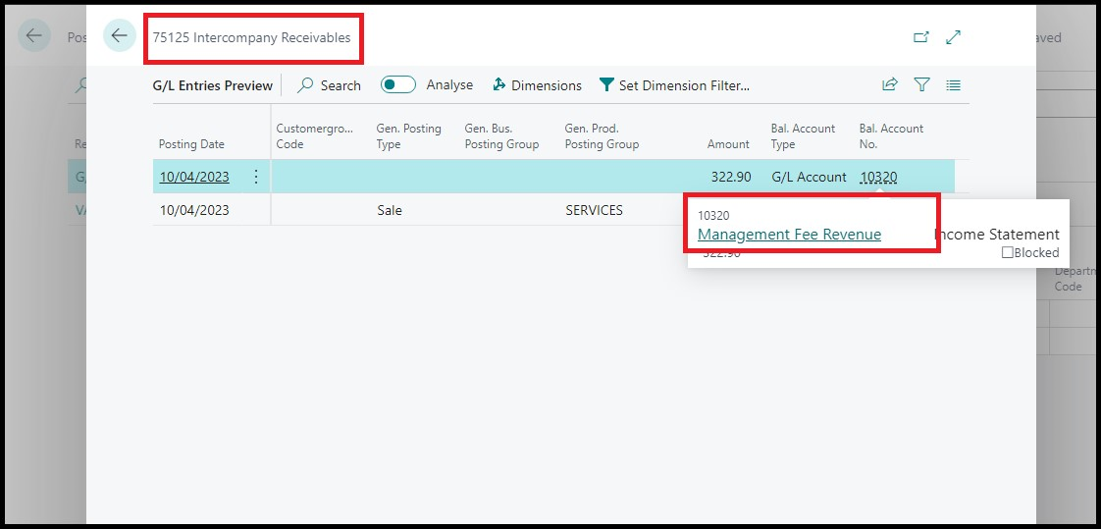The width and height of the screenshot is (1101, 529).
Task: Go back using the front page arrow
Action: click(120, 36)
